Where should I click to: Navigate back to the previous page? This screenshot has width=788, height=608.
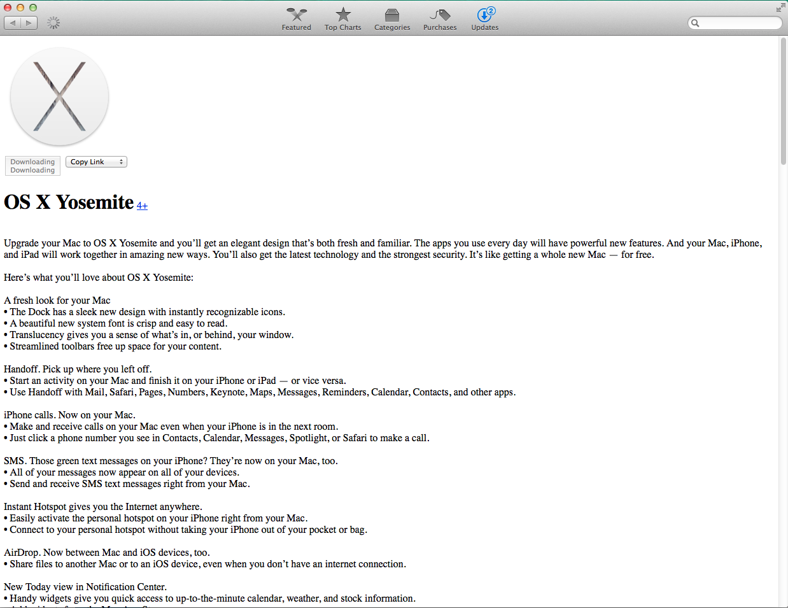click(13, 23)
